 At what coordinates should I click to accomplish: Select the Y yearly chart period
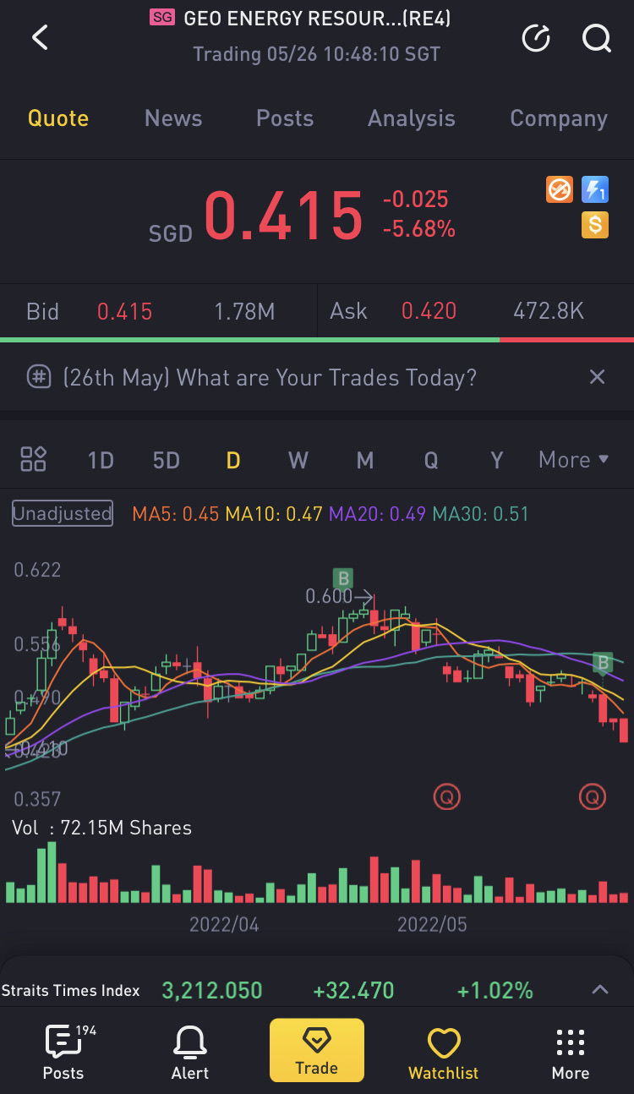497,460
